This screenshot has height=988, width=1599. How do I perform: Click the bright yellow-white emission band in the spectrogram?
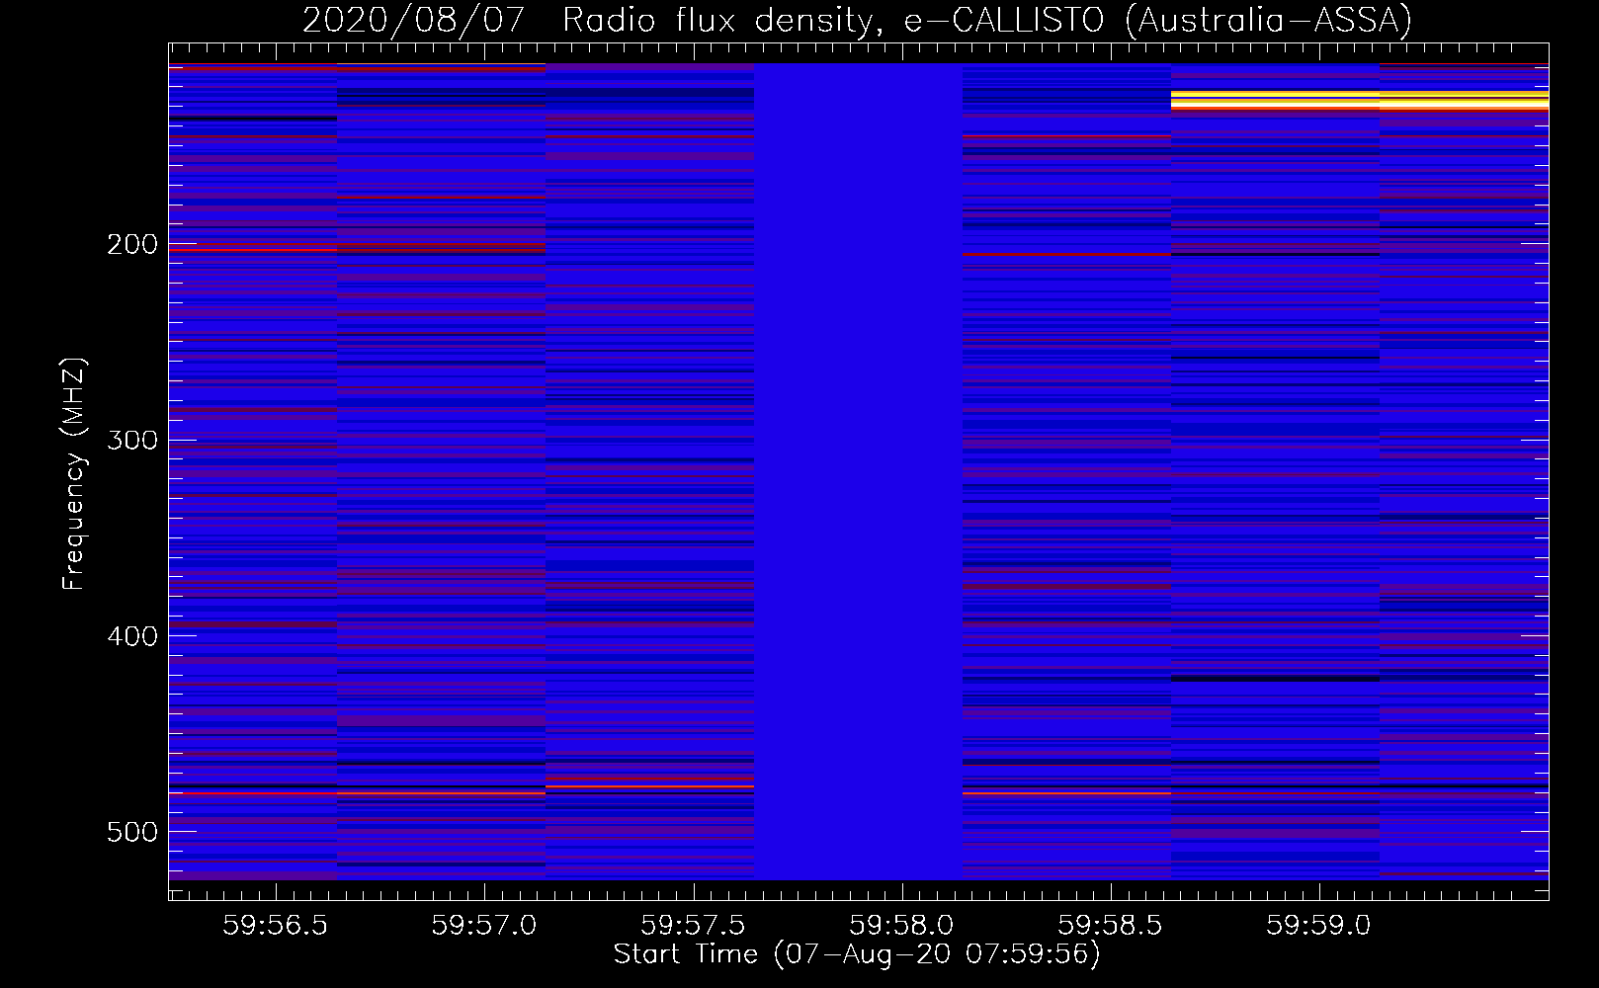click(x=1360, y=100)
